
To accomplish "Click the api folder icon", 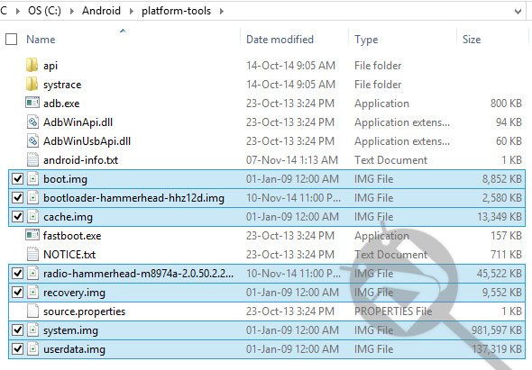I will [x=32, y=65].
